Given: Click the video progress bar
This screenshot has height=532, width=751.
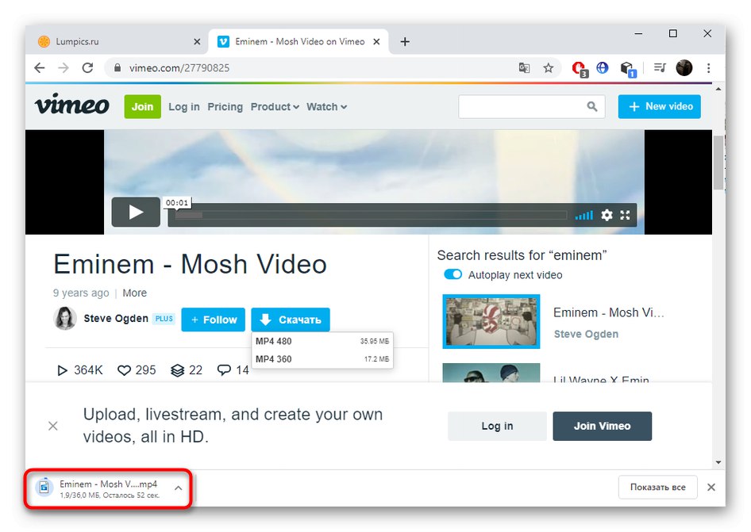Looking at the screenshot, I should coord(372,216).
